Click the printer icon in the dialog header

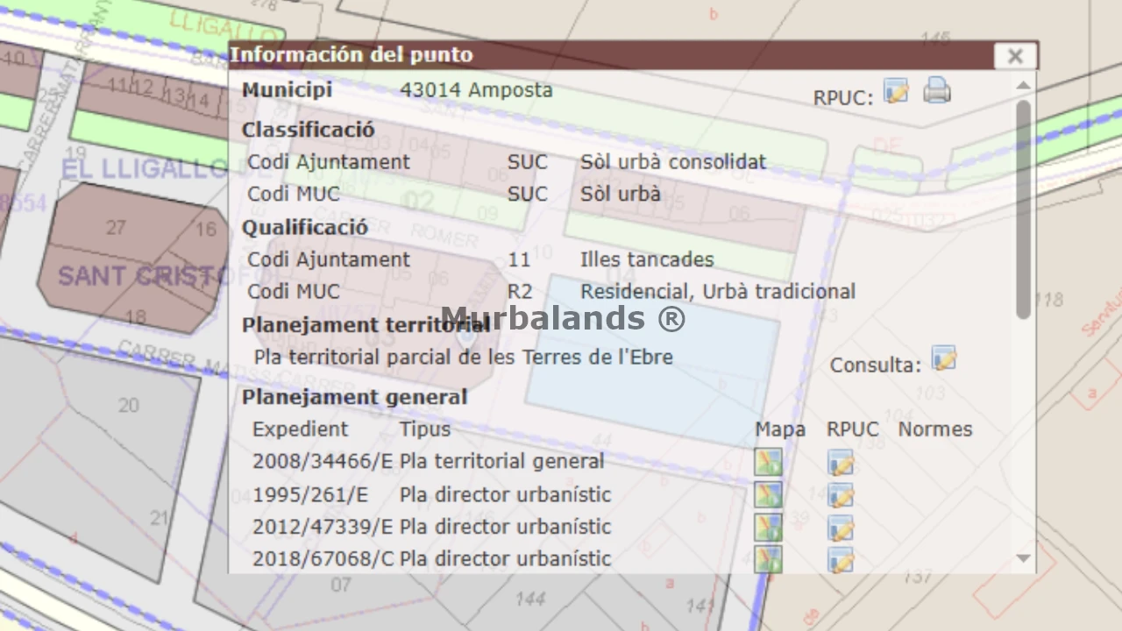(937, 90)
